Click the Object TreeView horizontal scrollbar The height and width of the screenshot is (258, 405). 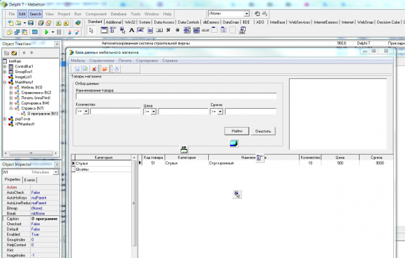click(31, 153)
